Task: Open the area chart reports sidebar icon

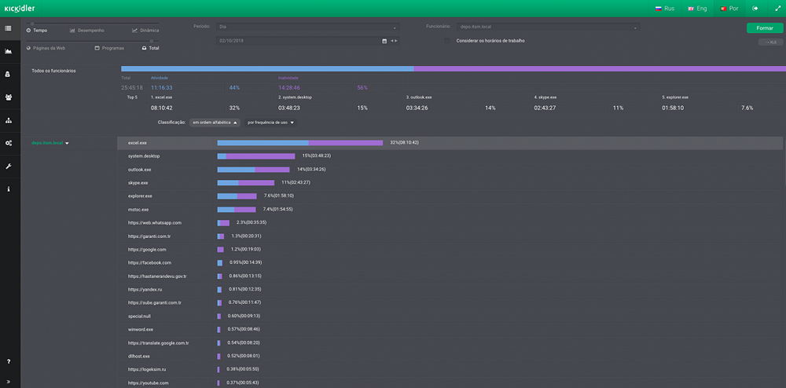Action: click(x=9, y=51)
